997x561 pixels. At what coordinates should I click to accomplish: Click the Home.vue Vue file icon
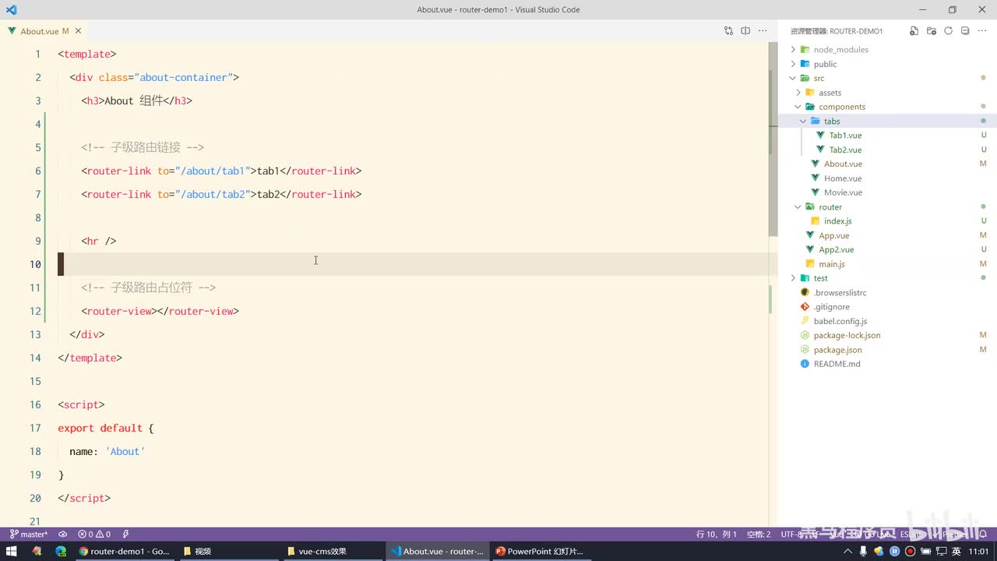coord(816,178)
